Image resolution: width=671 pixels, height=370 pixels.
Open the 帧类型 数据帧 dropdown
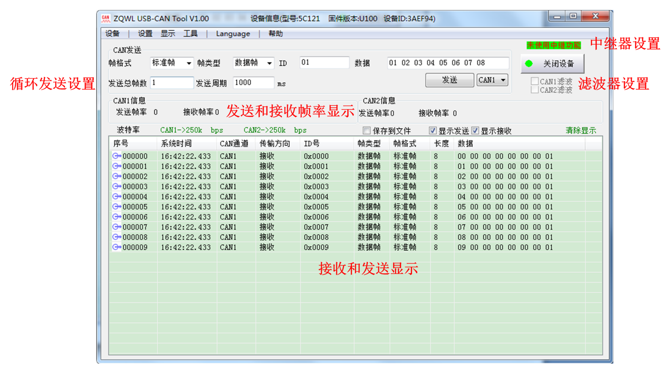click(x=269, y=63)
